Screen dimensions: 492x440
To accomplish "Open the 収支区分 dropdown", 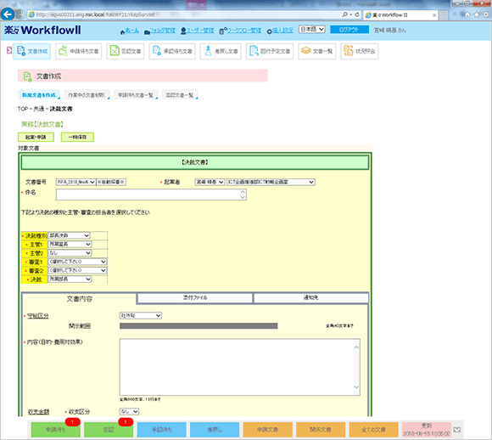I will tap(129, 411).
